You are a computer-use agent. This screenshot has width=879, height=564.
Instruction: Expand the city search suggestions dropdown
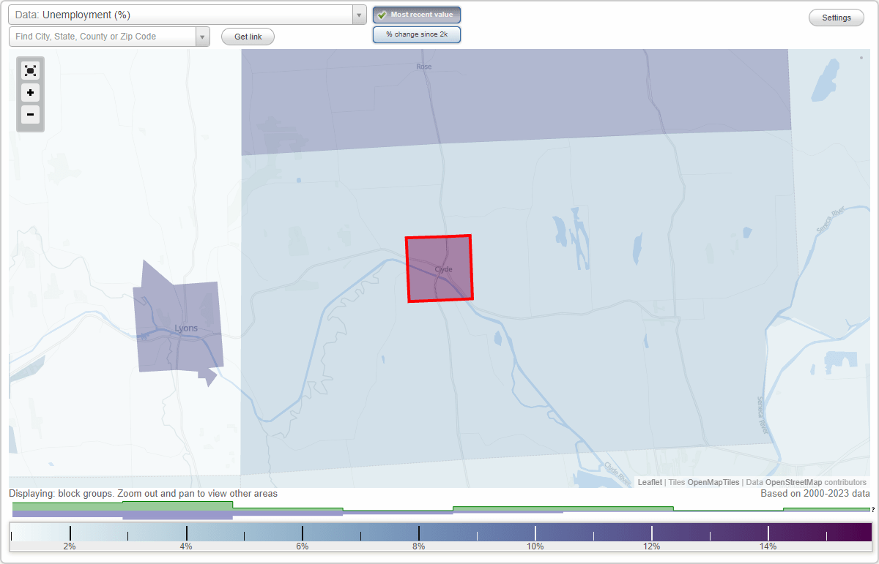(203, 36)
